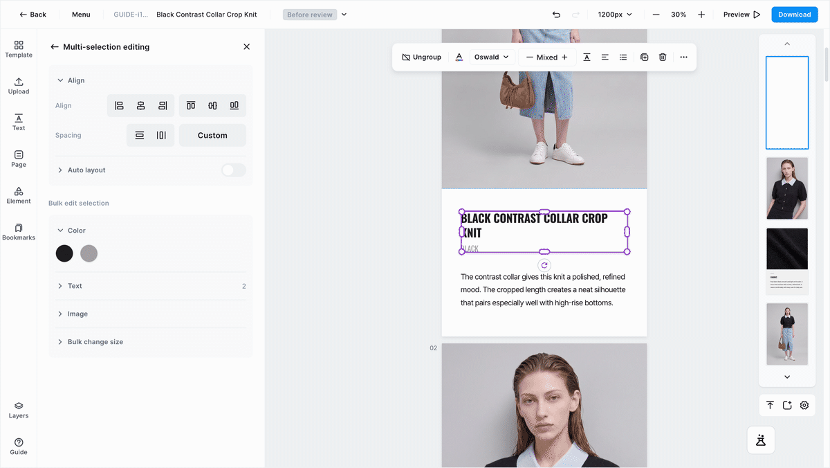Click Ungroup in floating toolbar
Image resolution: width=830 pixels, height=468 pixels.
tap(421, 57)
